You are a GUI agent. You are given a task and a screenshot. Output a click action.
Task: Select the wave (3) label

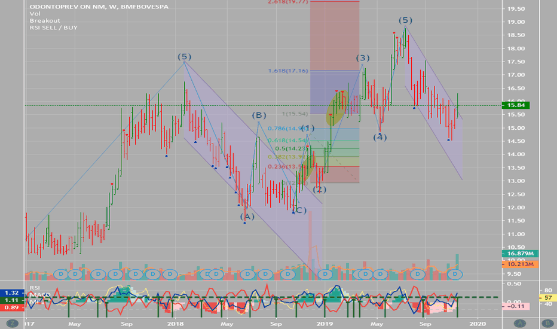point(363,58)
